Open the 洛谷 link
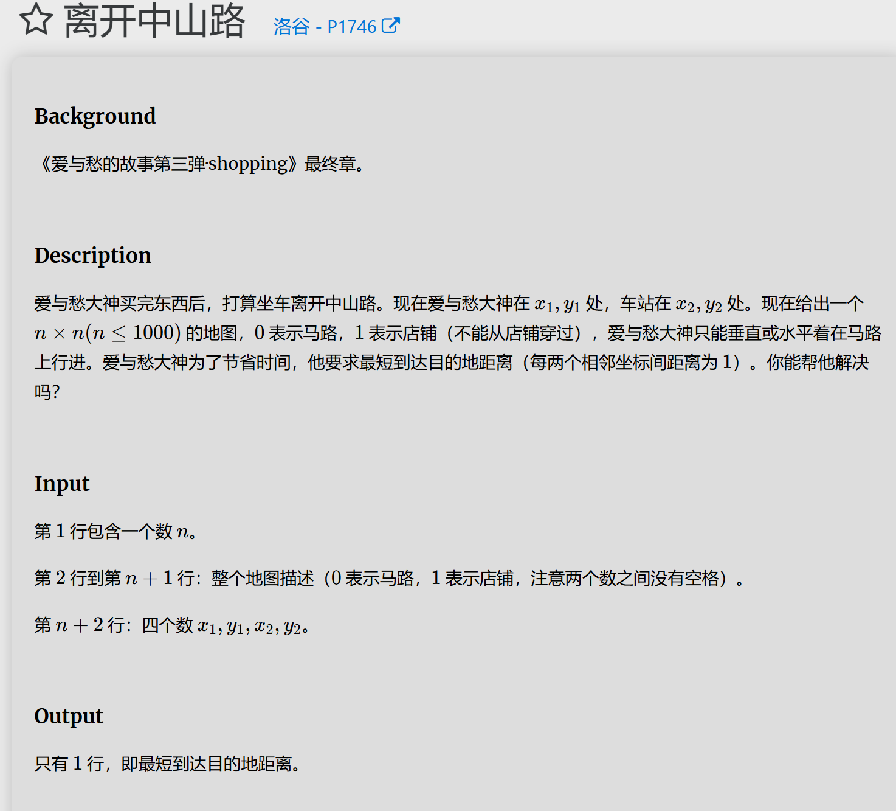Viewport: 896px width, 811px height. coord(292,26)
